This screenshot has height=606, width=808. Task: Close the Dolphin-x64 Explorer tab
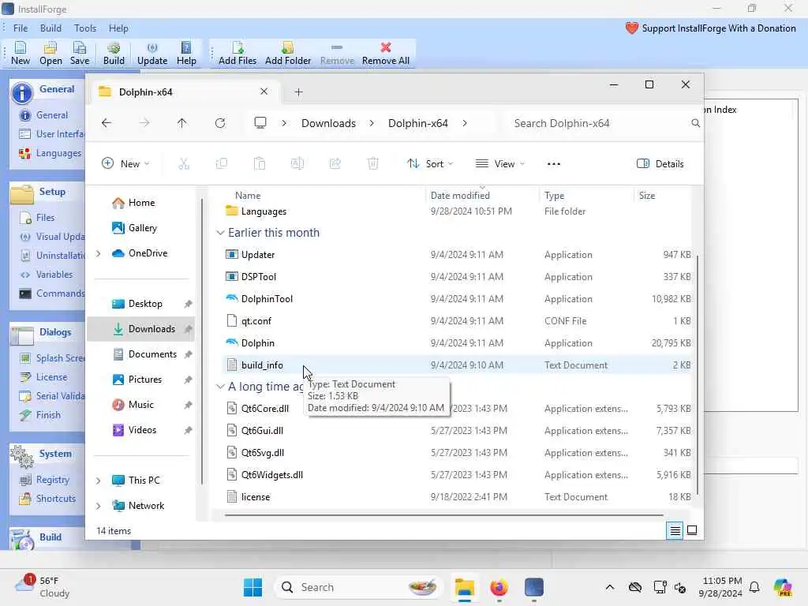click(264, 92)
